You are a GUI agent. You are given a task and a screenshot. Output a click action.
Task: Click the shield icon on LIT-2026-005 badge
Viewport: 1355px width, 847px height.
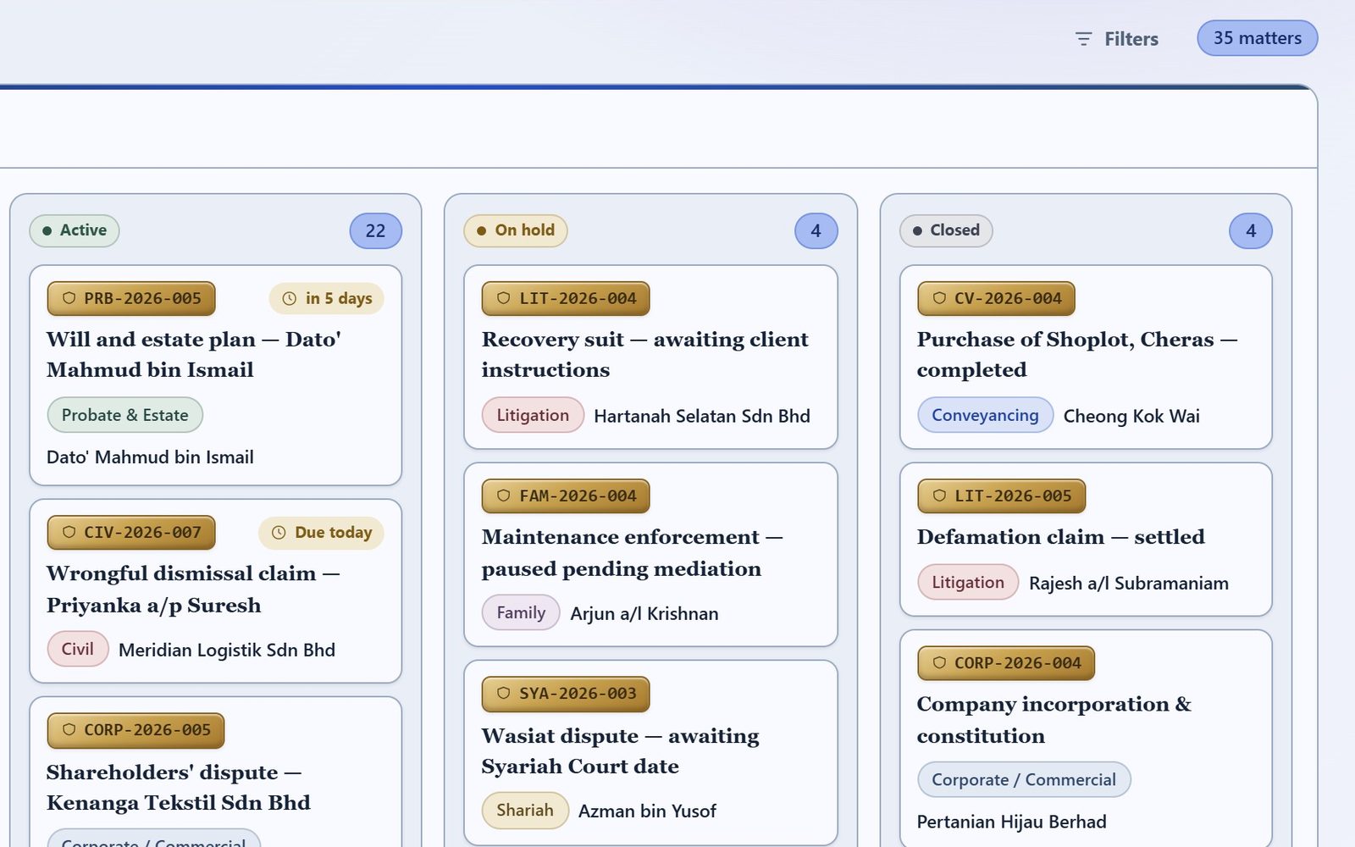[939, 495]
